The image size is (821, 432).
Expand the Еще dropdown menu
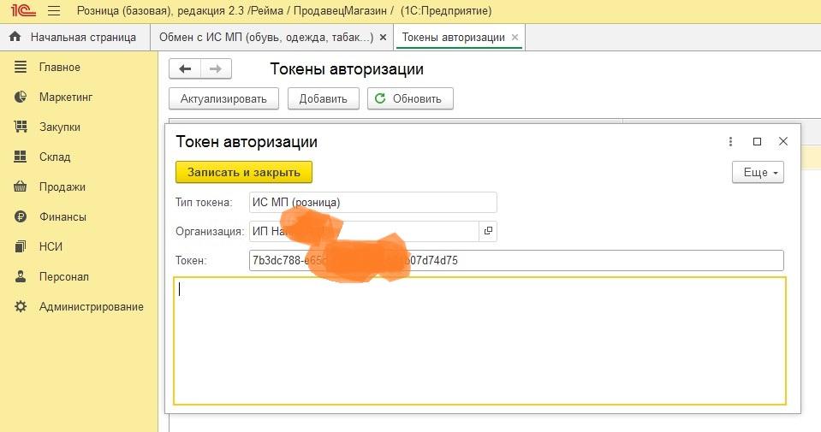tap(758, 172)
